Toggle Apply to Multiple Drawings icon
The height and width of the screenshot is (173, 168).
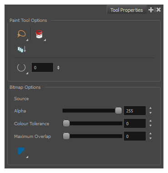pos(22,49)
